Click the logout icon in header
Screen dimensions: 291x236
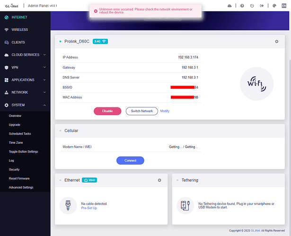pos(262,6)
